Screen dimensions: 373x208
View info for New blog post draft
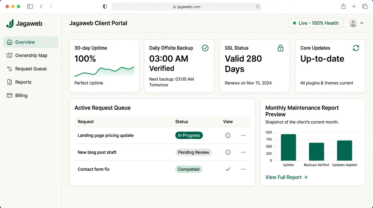(x=228, y=152)
